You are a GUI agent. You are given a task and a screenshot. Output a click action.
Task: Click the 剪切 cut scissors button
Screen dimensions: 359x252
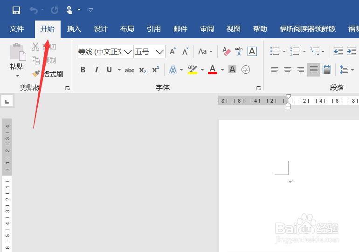[x=44, y=47]
